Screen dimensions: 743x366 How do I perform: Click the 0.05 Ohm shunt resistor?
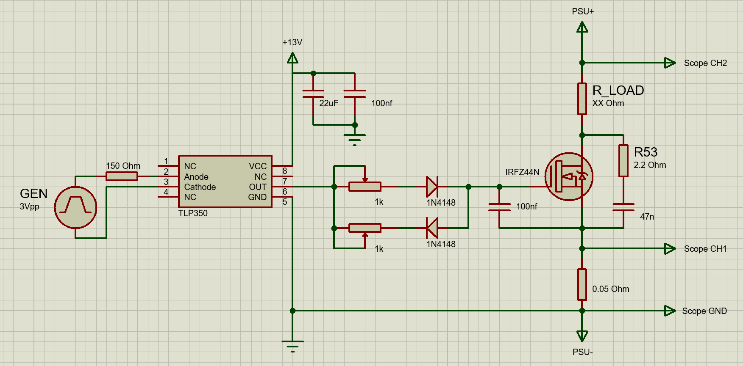582,284
